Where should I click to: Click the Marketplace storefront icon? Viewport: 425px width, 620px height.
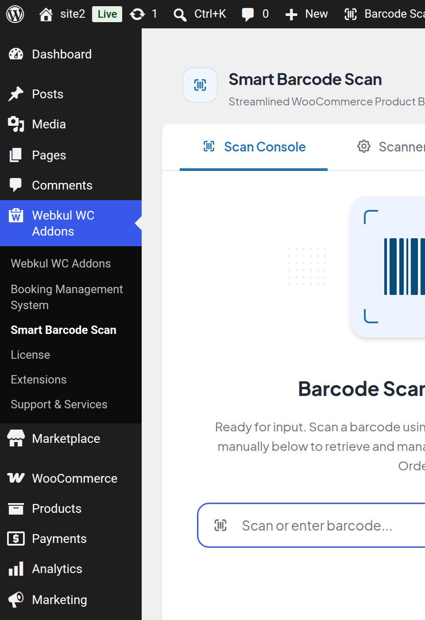point(16,438)
